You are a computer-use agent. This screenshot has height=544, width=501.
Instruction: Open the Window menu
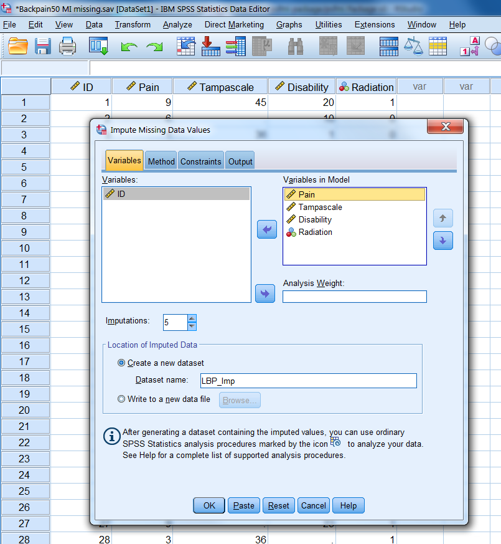422,25
